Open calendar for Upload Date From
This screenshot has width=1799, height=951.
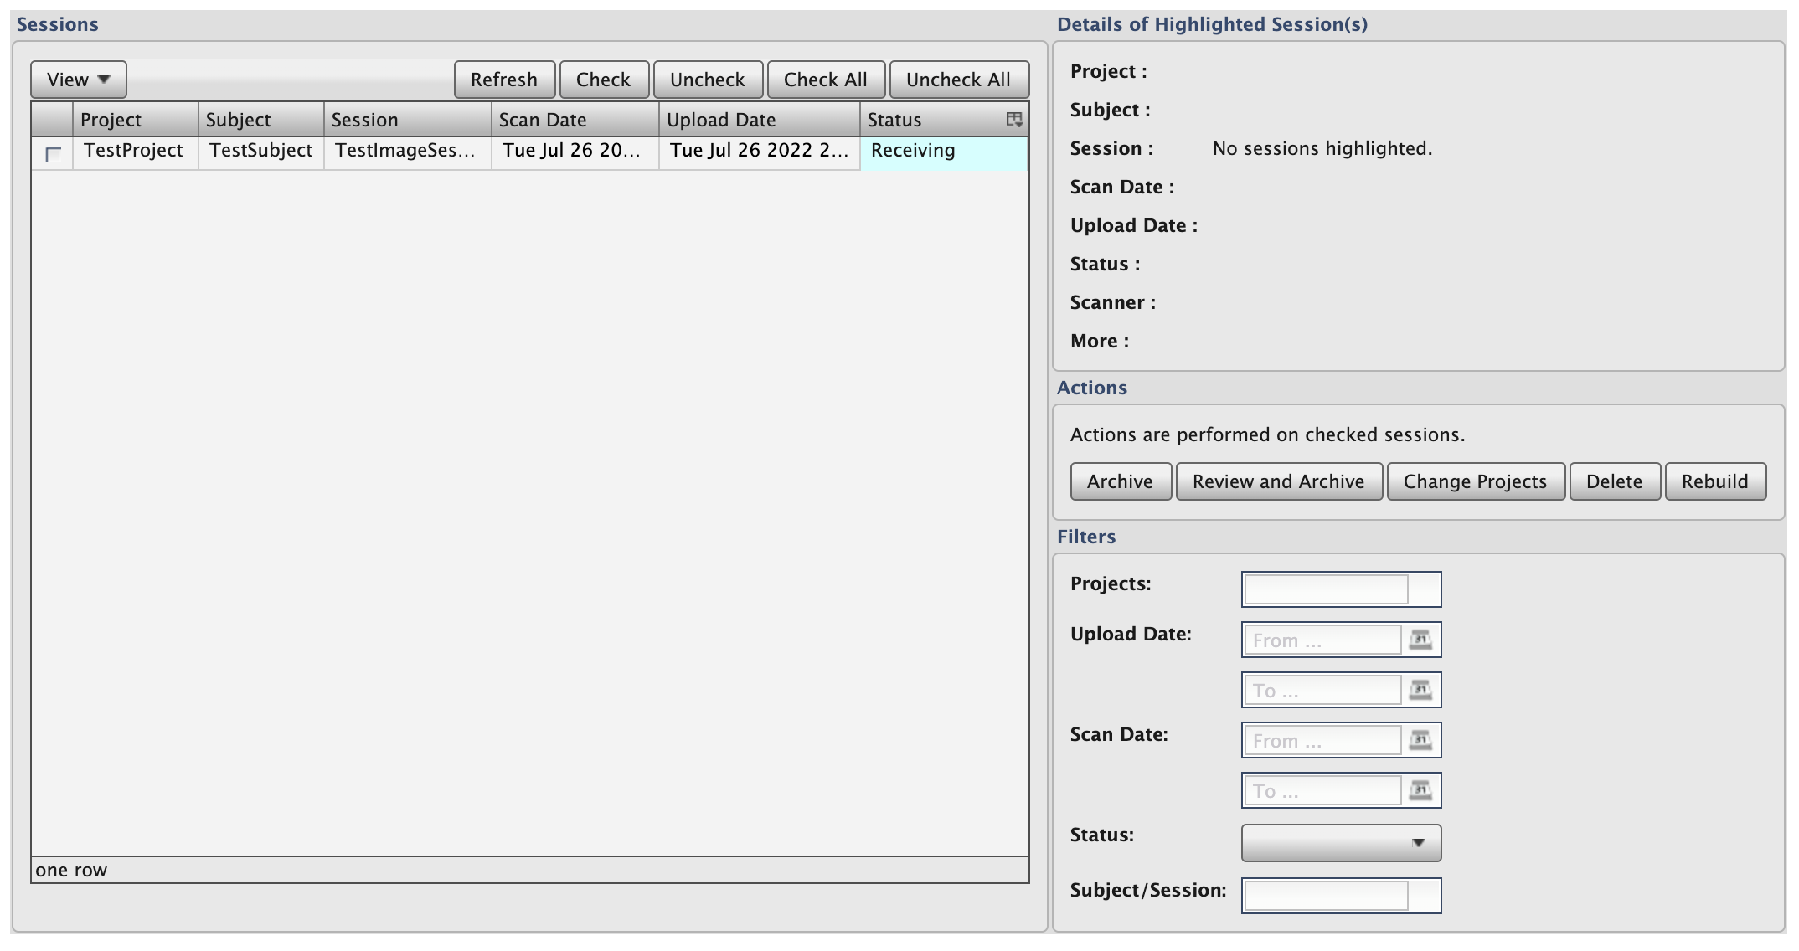pyautogui.click(x=1420, y=640)
